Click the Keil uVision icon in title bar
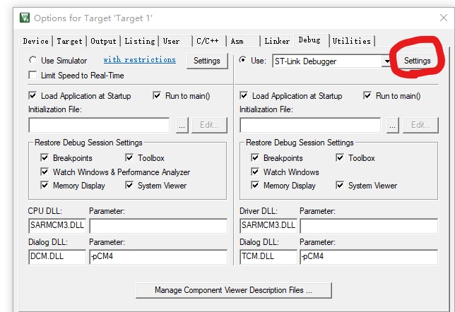 [x=25, y=18]
